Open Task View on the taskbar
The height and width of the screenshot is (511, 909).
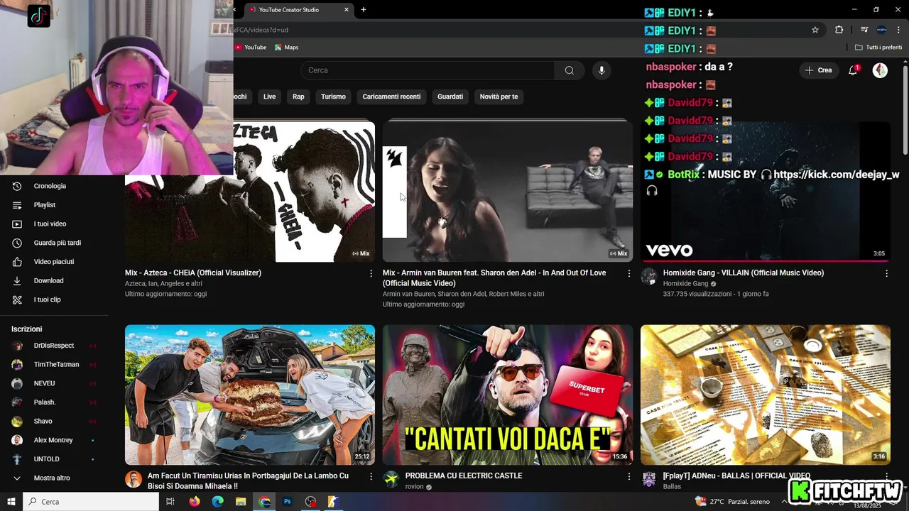(170, 502)
